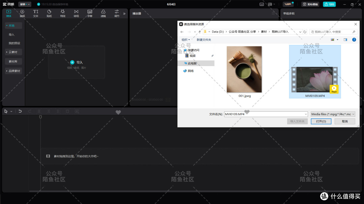Open the 素材库 material library
Viewport: 364px width, 204px height.
(x=13, y=61)
